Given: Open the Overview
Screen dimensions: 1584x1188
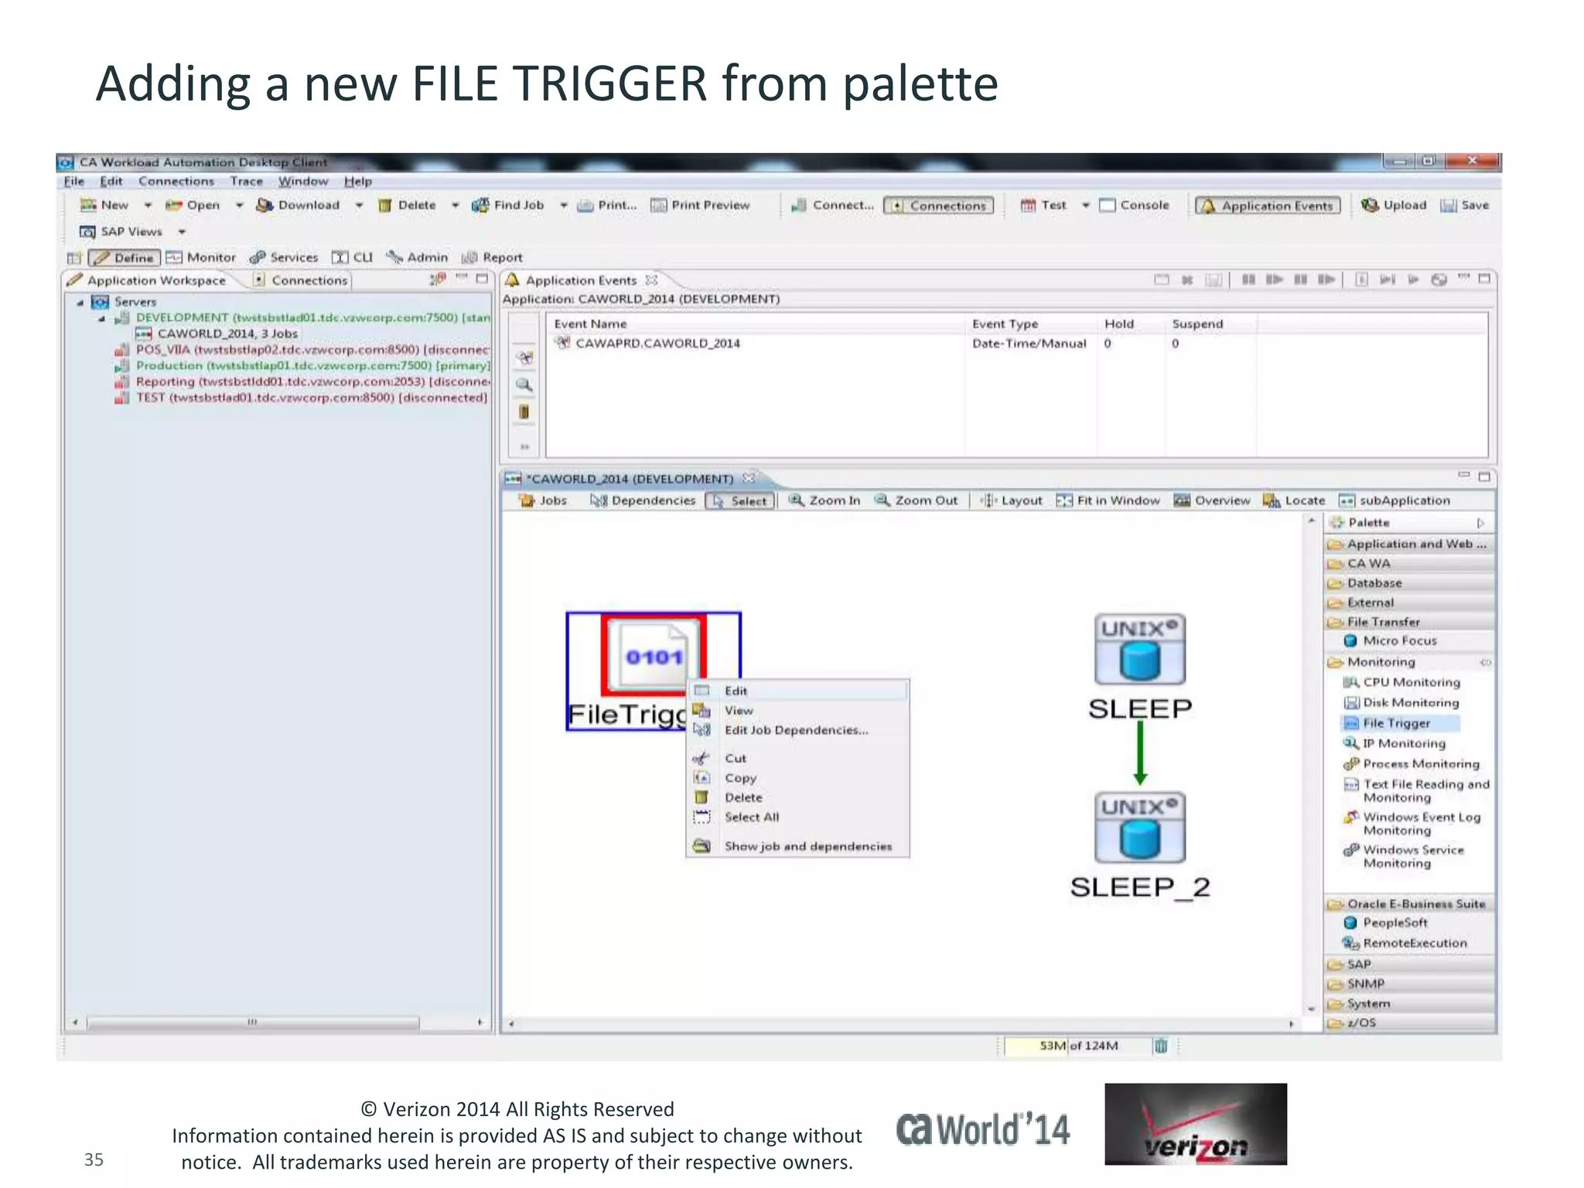Looking at the screenshot, I should point(1212,500).
